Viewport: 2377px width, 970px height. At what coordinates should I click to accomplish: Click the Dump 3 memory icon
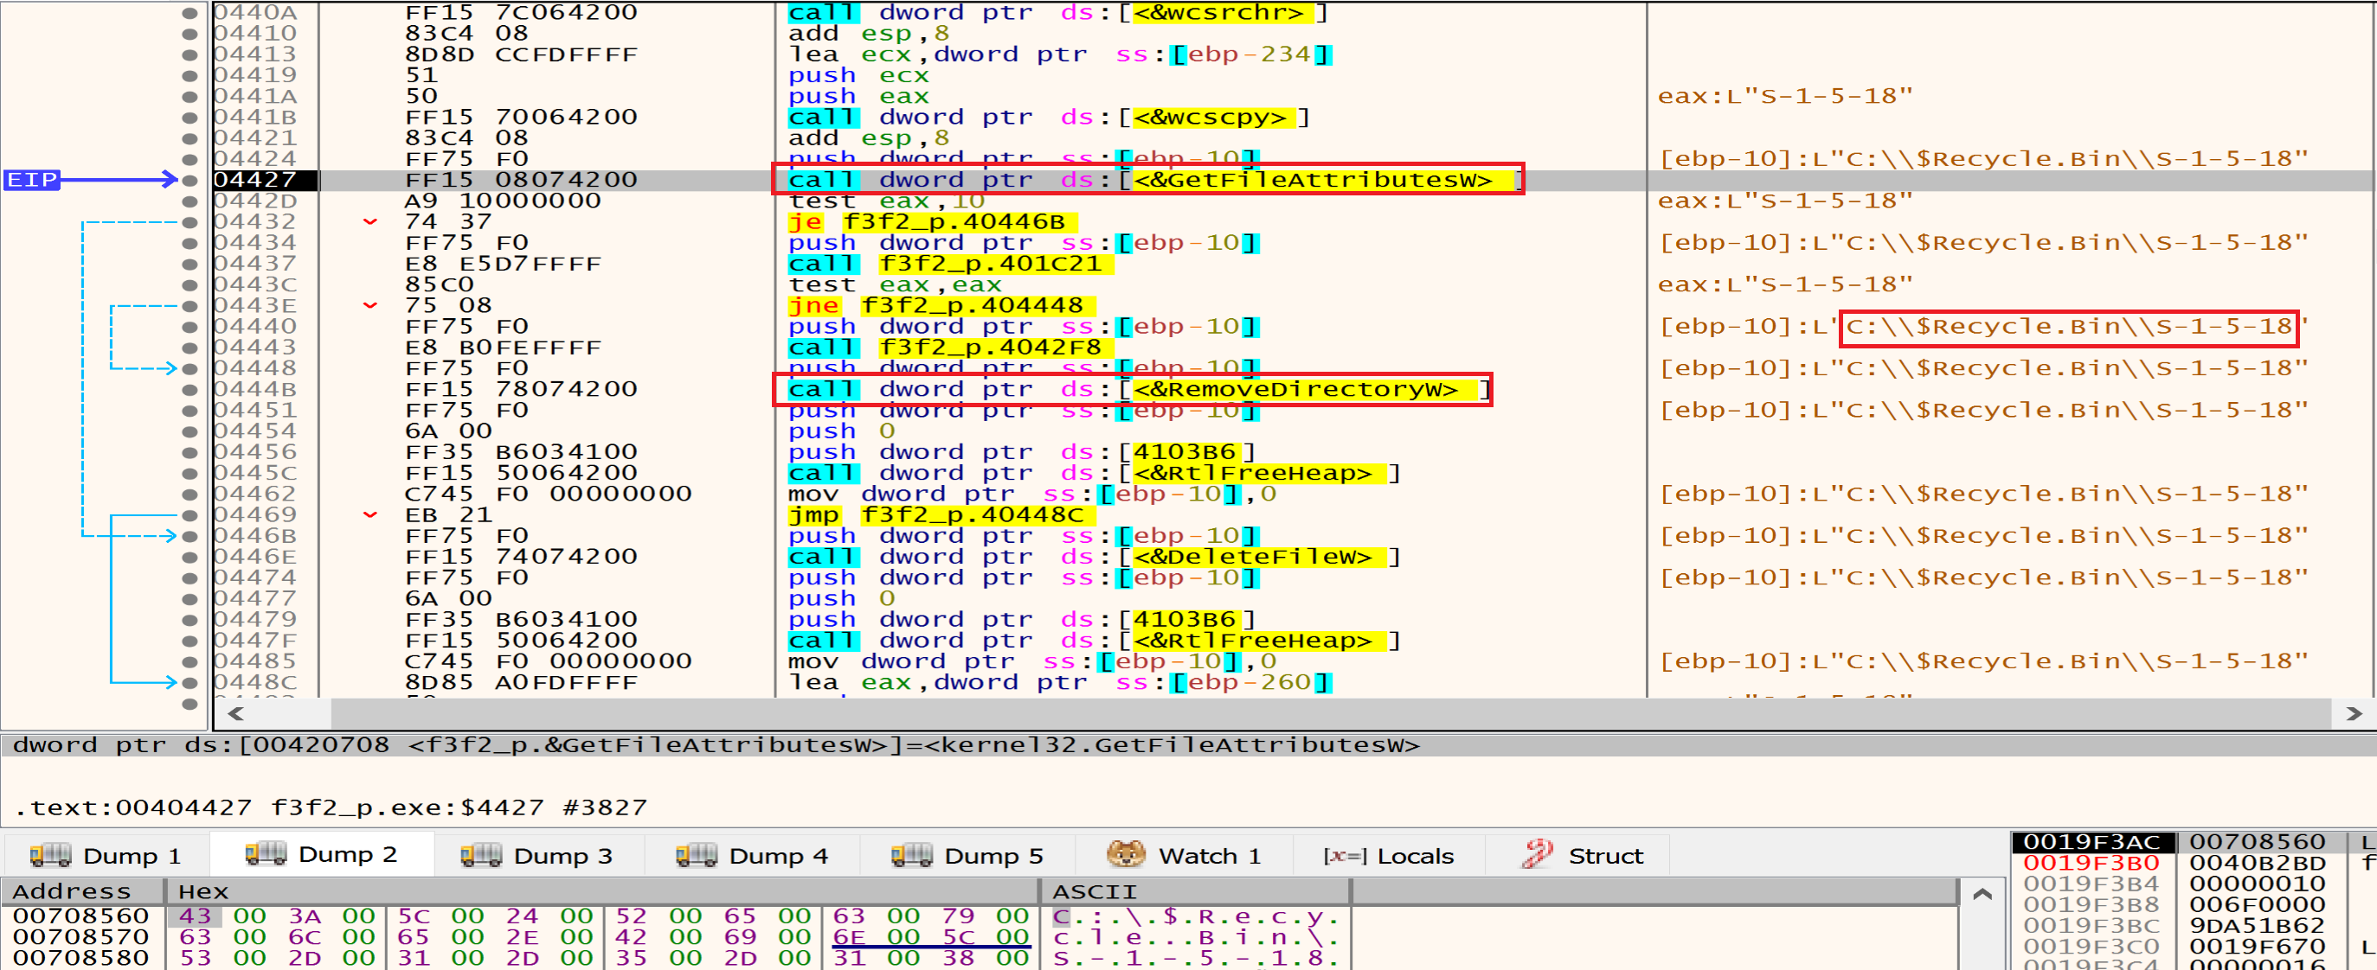[x=481, y=855]
